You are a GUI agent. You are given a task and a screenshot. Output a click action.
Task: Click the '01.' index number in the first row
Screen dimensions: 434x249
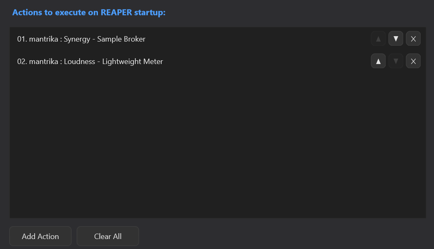22,39
